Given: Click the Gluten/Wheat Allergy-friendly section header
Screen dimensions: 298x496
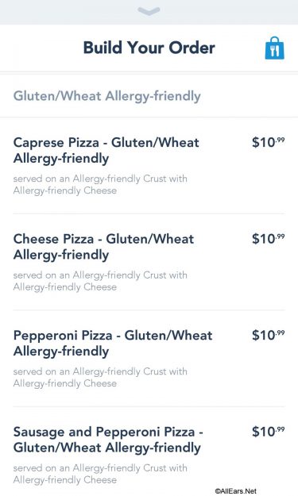Looking at the screenshot, I should (x=107, y=96).
